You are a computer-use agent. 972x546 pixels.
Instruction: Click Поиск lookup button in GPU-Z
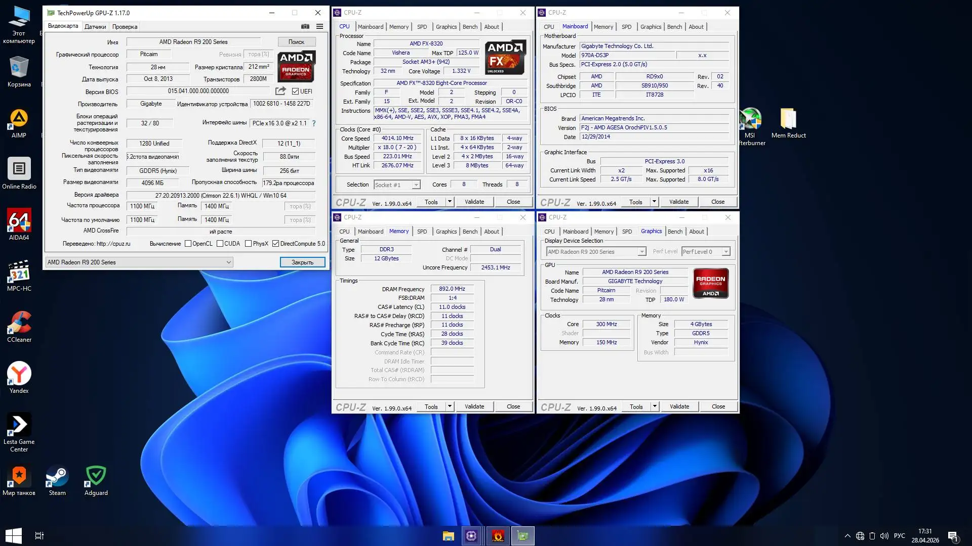(297, 42)
